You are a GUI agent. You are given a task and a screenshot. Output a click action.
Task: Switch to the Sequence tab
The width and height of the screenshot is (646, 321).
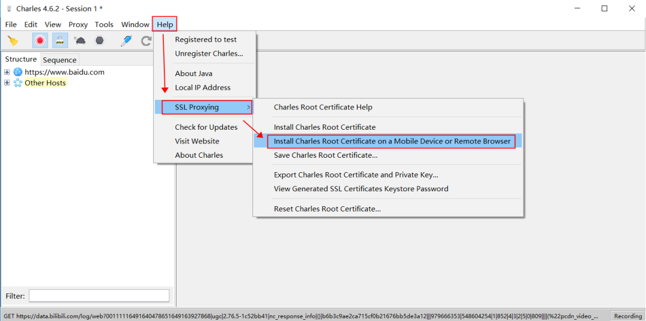click(x=60, y=60)
